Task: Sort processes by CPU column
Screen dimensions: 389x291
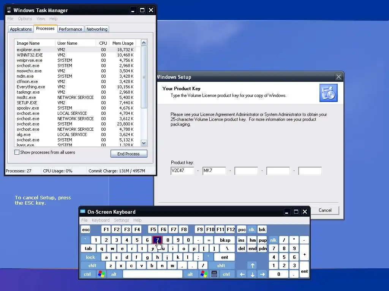Action: tap(103, 43)
